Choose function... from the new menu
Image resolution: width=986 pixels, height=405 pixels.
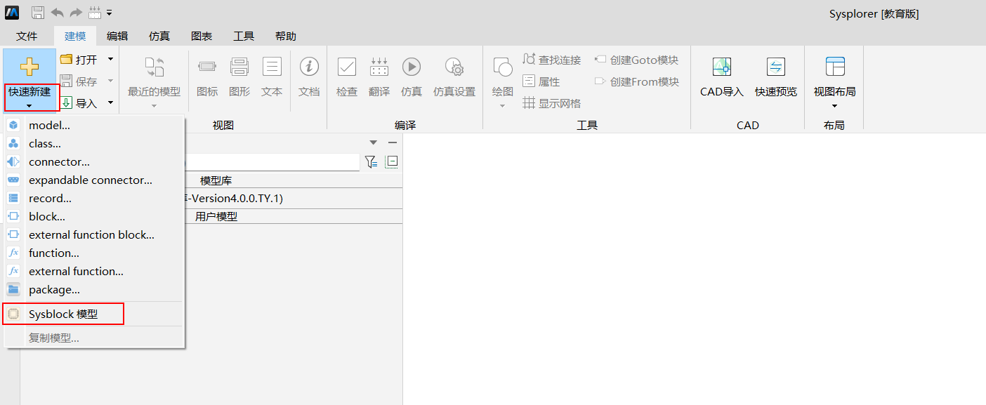point(94,253)
